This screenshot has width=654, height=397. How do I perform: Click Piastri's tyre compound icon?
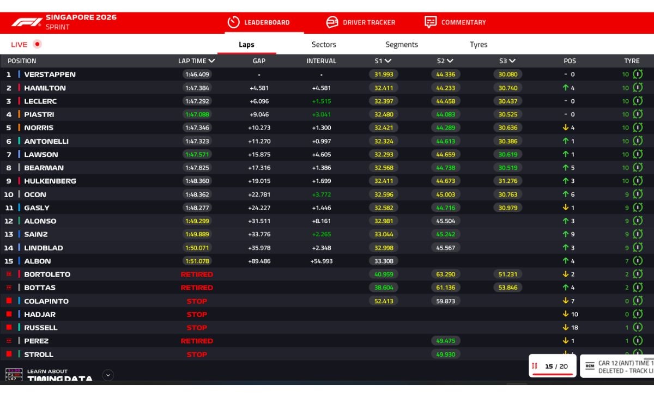pos(638,114)
